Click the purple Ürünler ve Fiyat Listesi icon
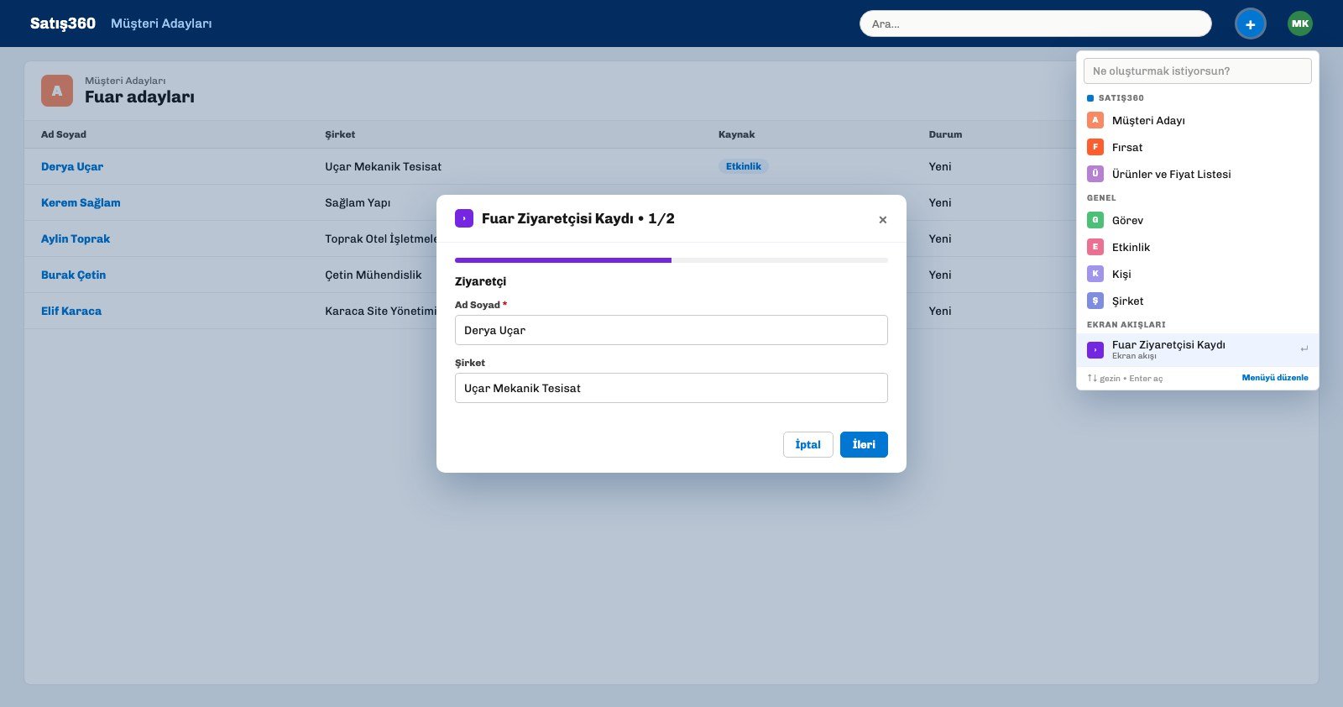Image resolution: width=1343 pixels, height=707 pixels. tap(1095, 174)
